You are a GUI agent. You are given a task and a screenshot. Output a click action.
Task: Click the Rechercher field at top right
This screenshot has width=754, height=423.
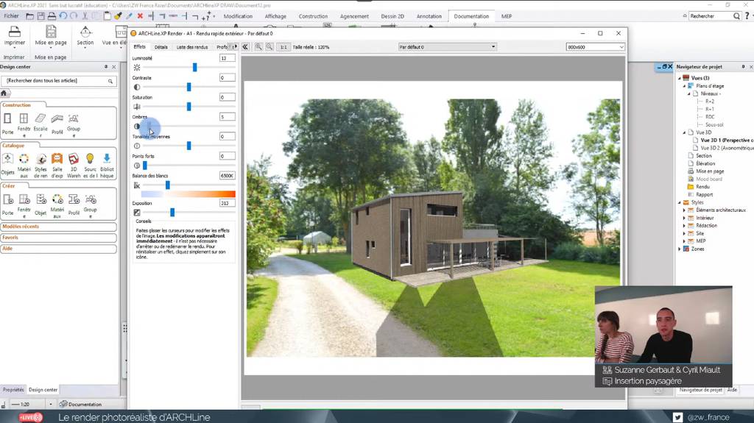point(711,16)
